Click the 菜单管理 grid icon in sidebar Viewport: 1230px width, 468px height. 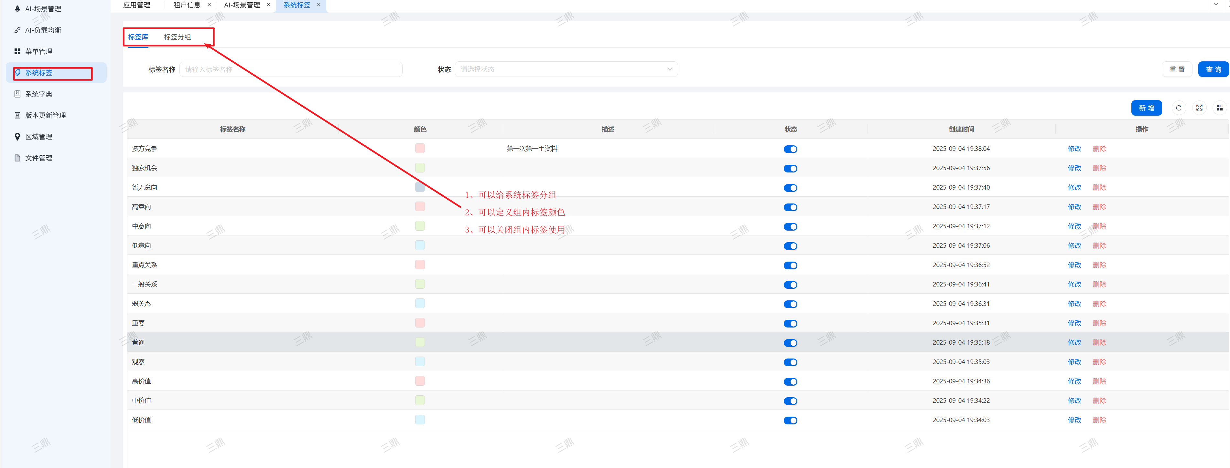17,52
